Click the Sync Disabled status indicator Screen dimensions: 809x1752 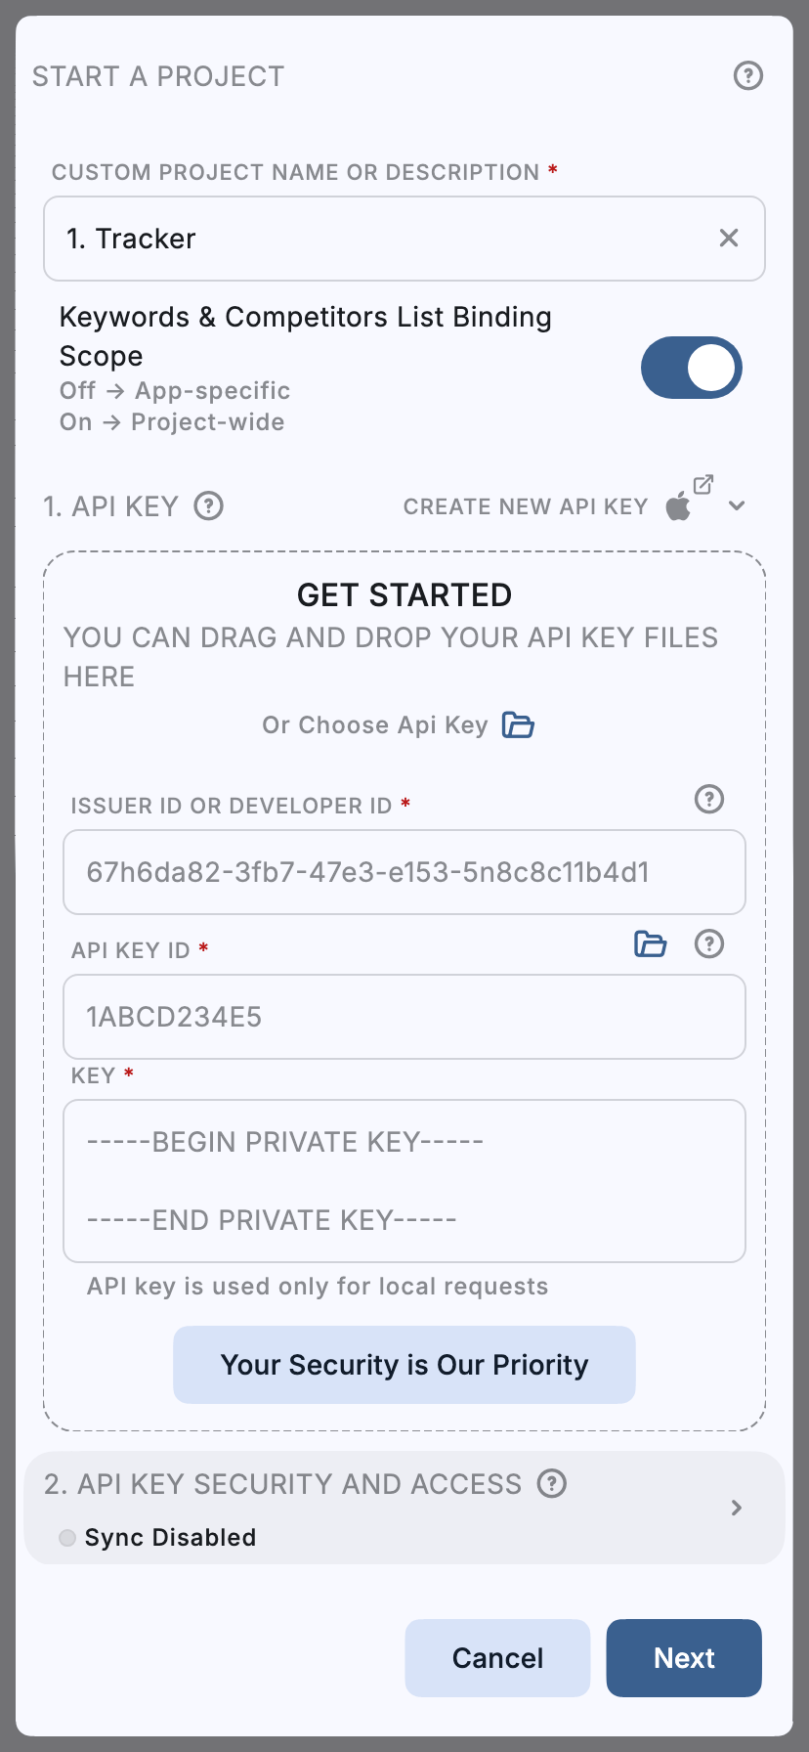click(67, 1538)
